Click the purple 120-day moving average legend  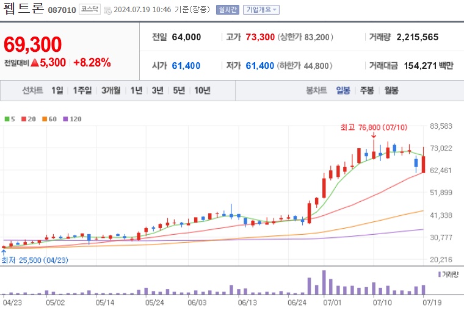coord(72,119)
